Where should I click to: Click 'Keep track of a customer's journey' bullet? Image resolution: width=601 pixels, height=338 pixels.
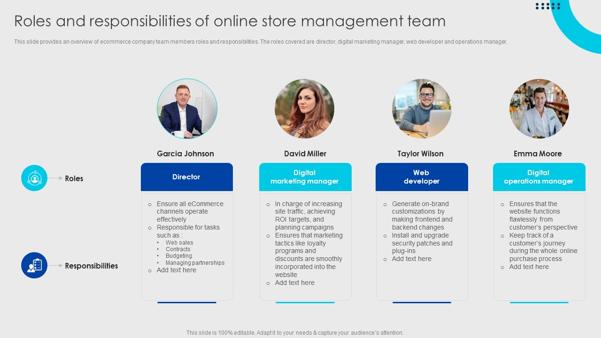click(x=543, y=247)
